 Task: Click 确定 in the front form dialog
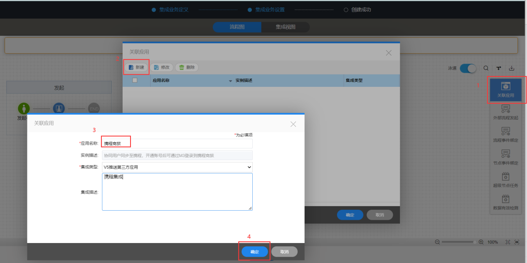point(255,252)
